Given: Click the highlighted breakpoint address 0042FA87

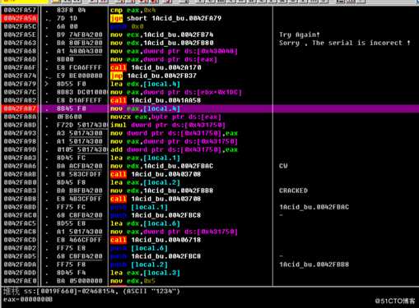Looking at the screenshot, I should [20, 108].
